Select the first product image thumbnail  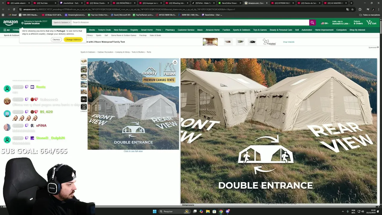[x=84, y=62]
